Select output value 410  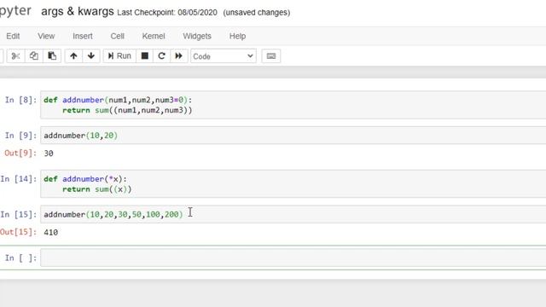coord(51,232)
